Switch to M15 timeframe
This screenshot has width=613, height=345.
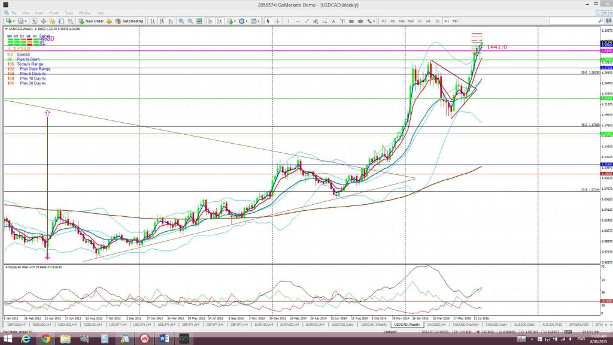[402, 21]
